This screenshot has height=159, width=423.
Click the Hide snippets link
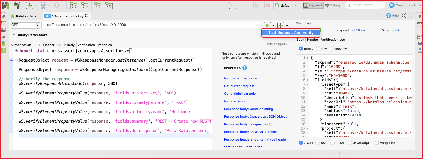(276, 44)
